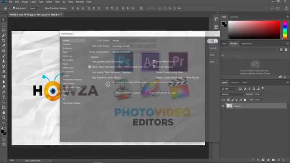The width and height of the screenshot is (290, 163).
Task: Filter layers by adjustment layer icon
Action: [245, 89]
